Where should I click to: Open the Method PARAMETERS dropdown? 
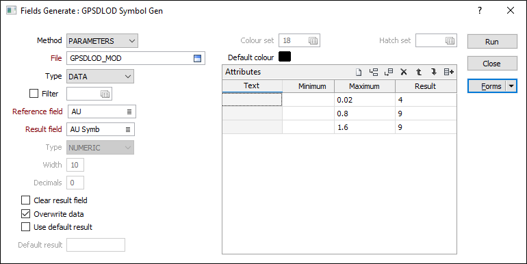(102, 41)
